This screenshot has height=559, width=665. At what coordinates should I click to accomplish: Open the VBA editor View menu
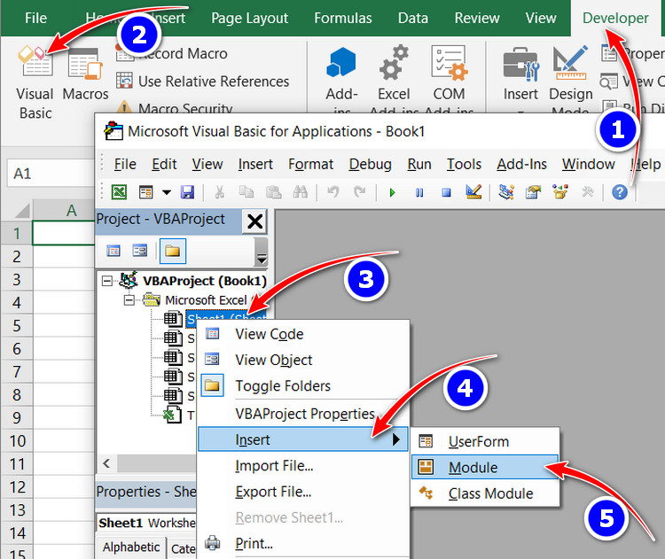[x=207, y=164]
